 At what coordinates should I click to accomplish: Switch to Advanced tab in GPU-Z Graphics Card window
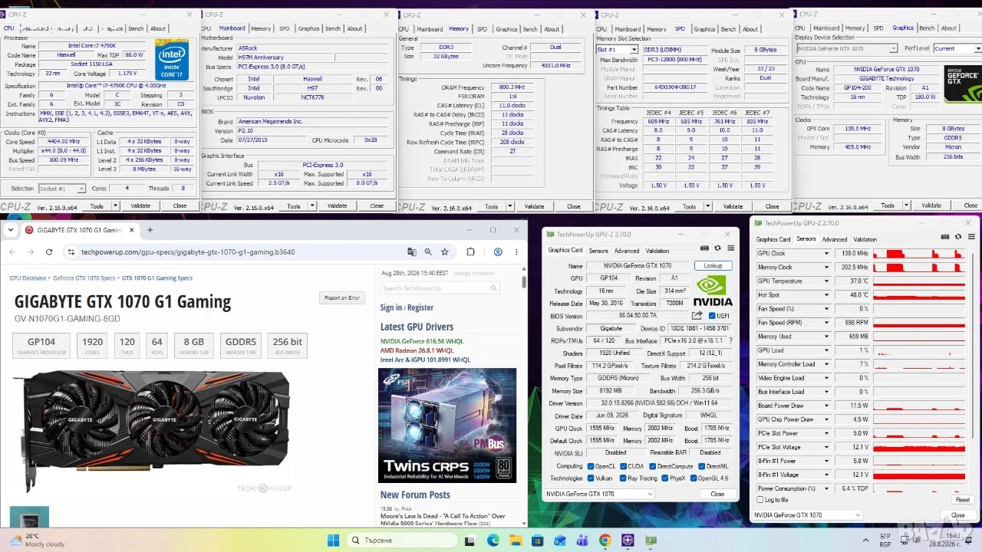coord(627,251)
